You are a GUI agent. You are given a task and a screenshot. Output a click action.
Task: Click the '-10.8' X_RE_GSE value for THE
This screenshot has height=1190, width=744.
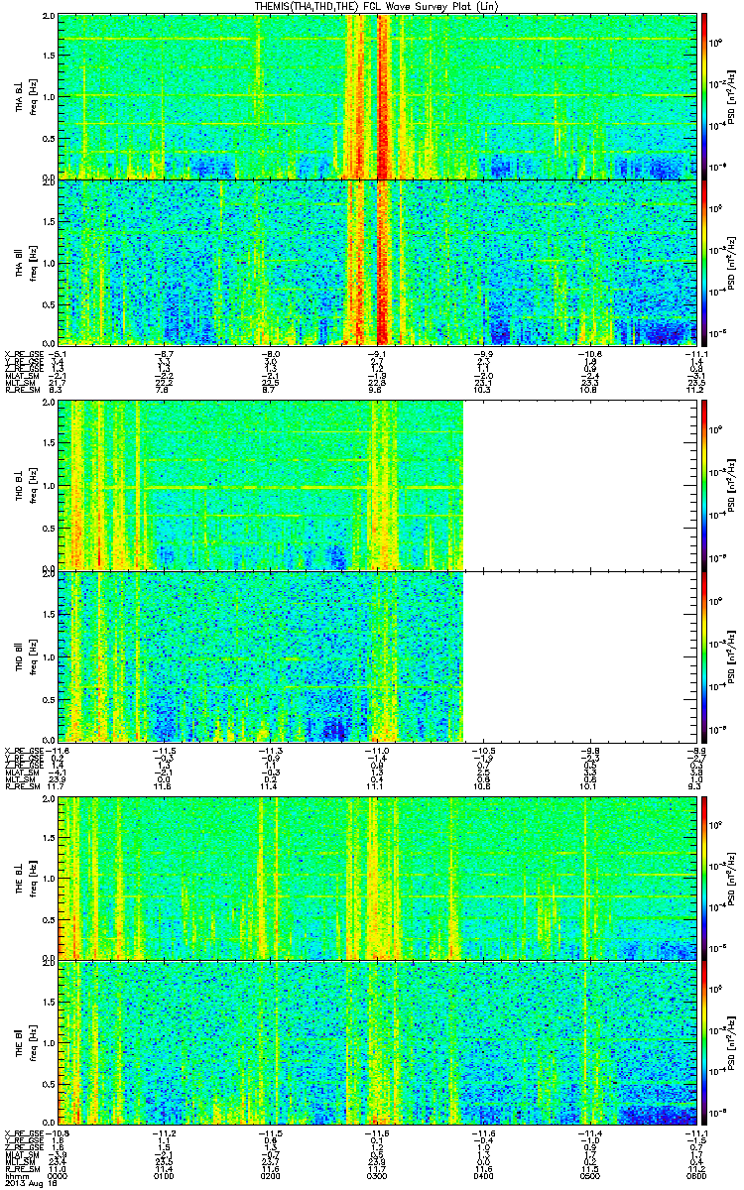[59, 1131]
